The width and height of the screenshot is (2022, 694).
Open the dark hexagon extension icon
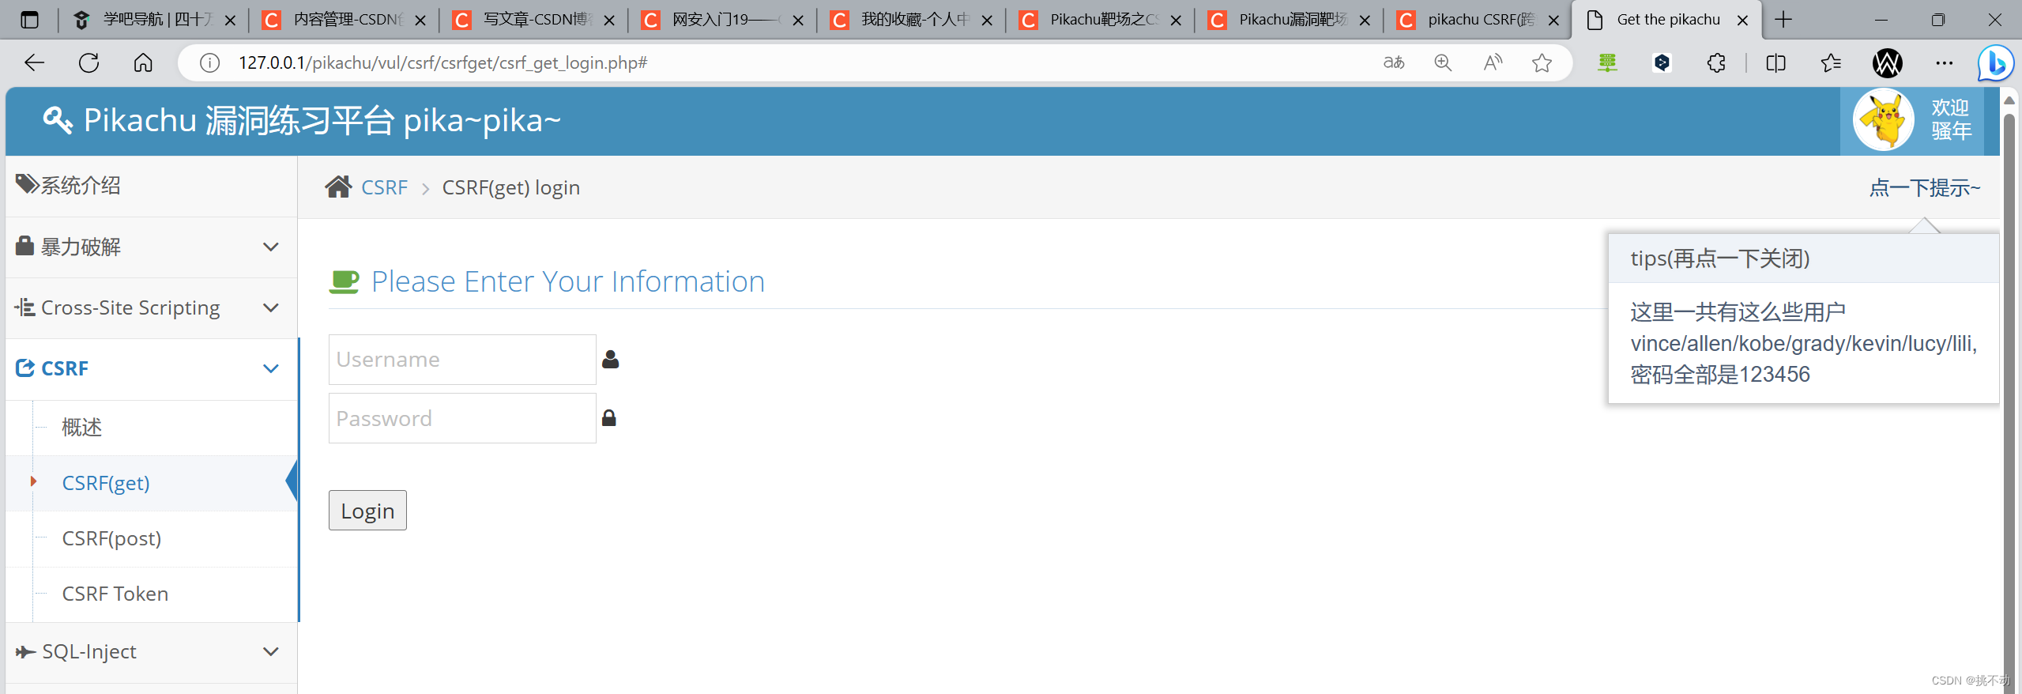(1662, 62)
